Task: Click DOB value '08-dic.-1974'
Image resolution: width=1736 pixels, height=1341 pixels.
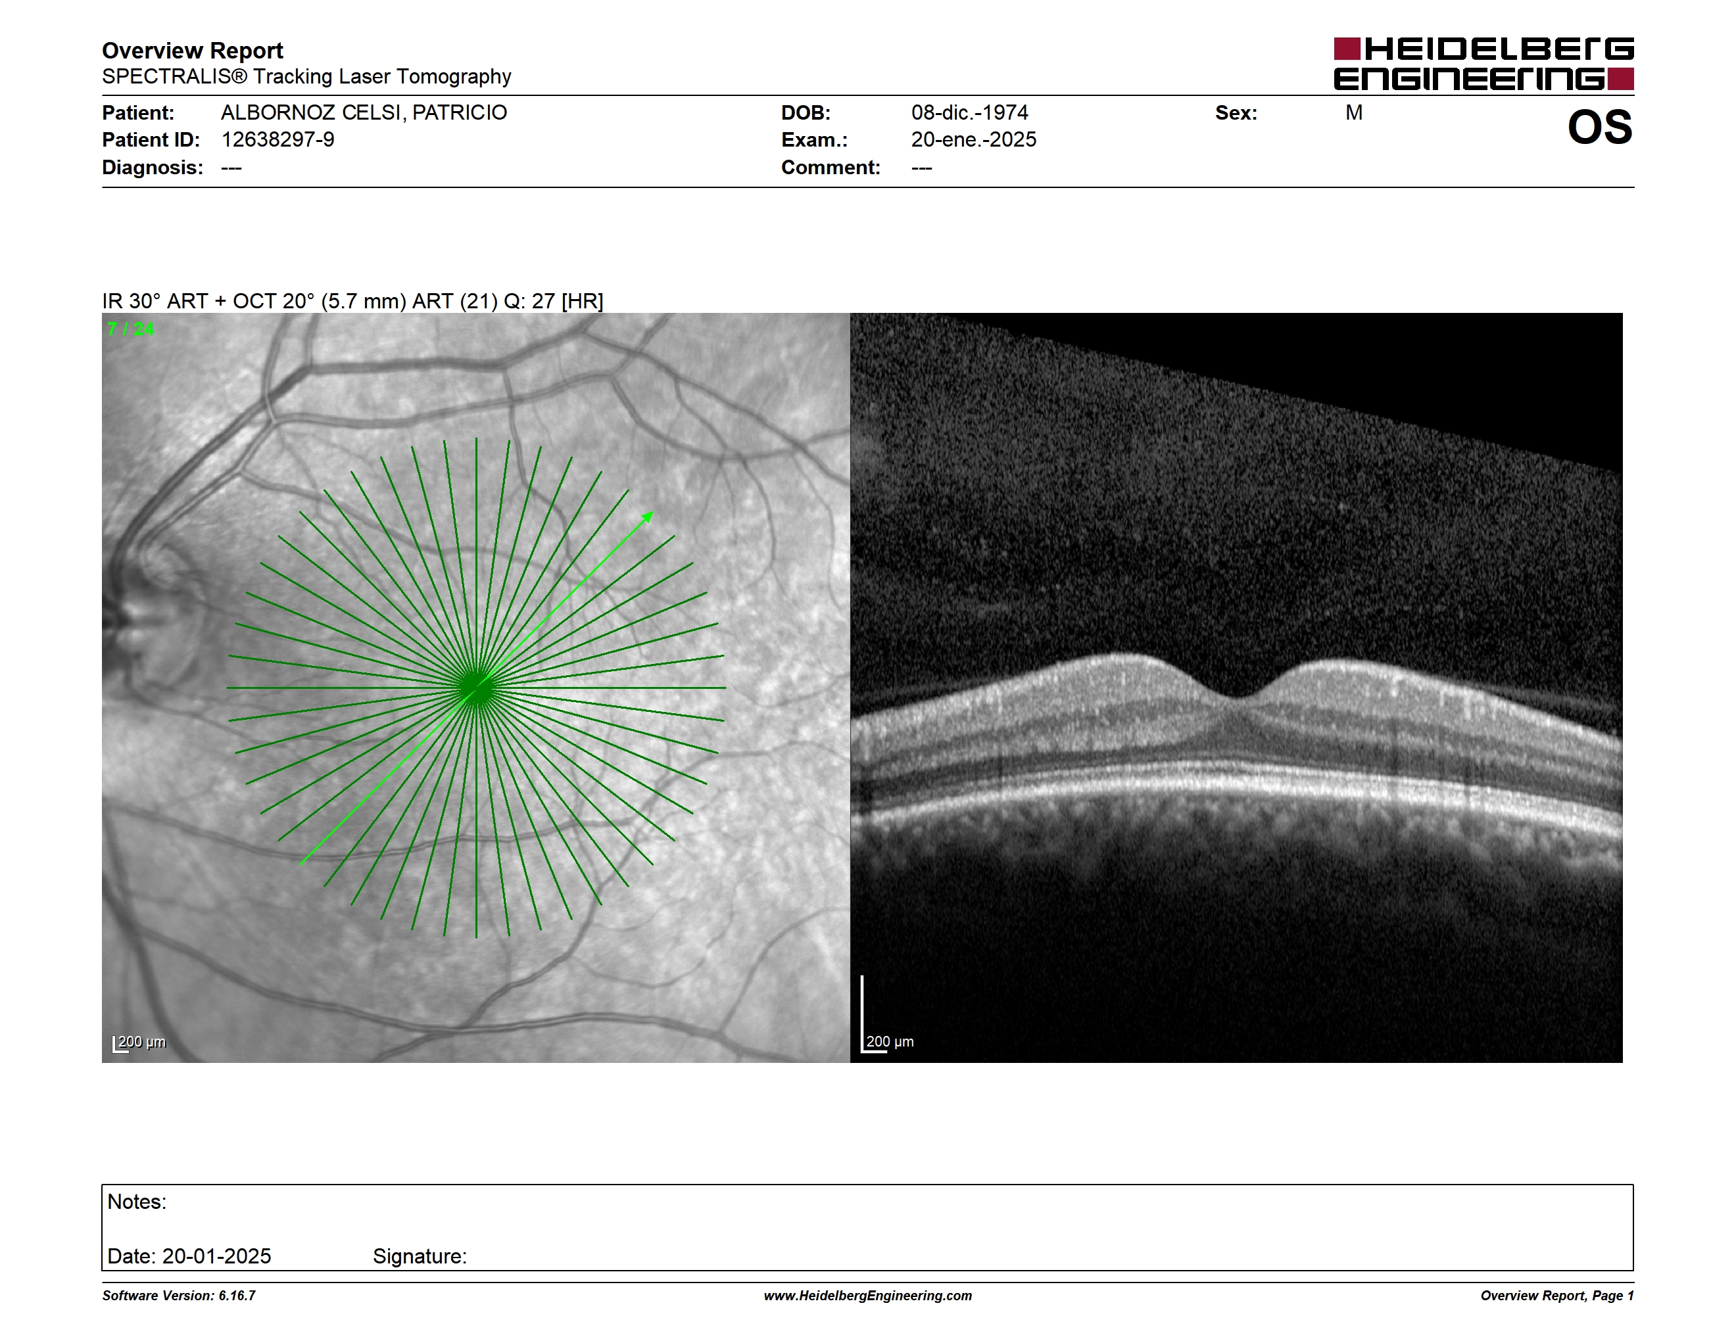Action: tap(970, 113)
